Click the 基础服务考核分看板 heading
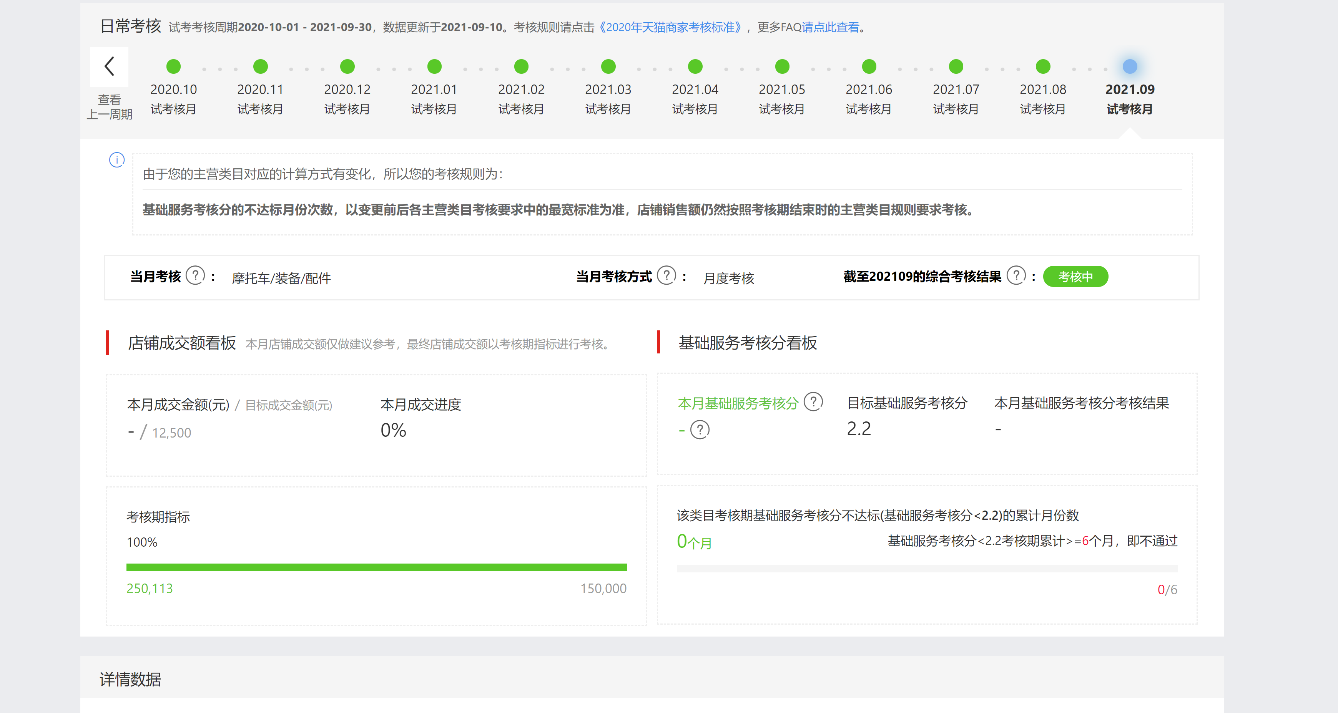This screenshot has width=1338, height=713. (748, 343)
